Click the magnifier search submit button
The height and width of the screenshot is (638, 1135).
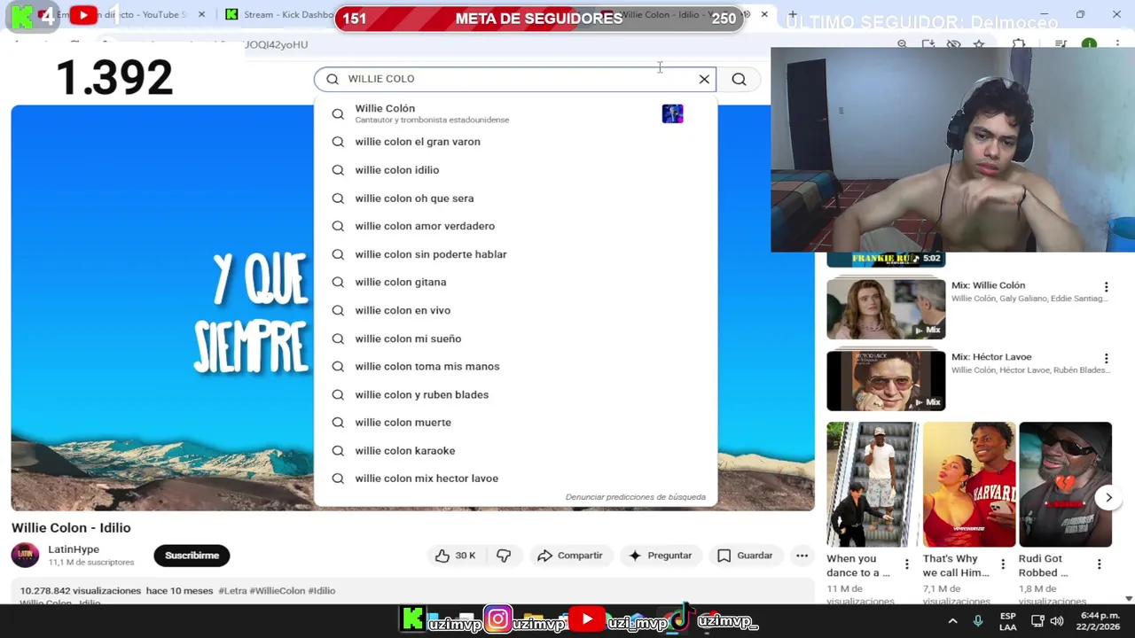[739, 79]
